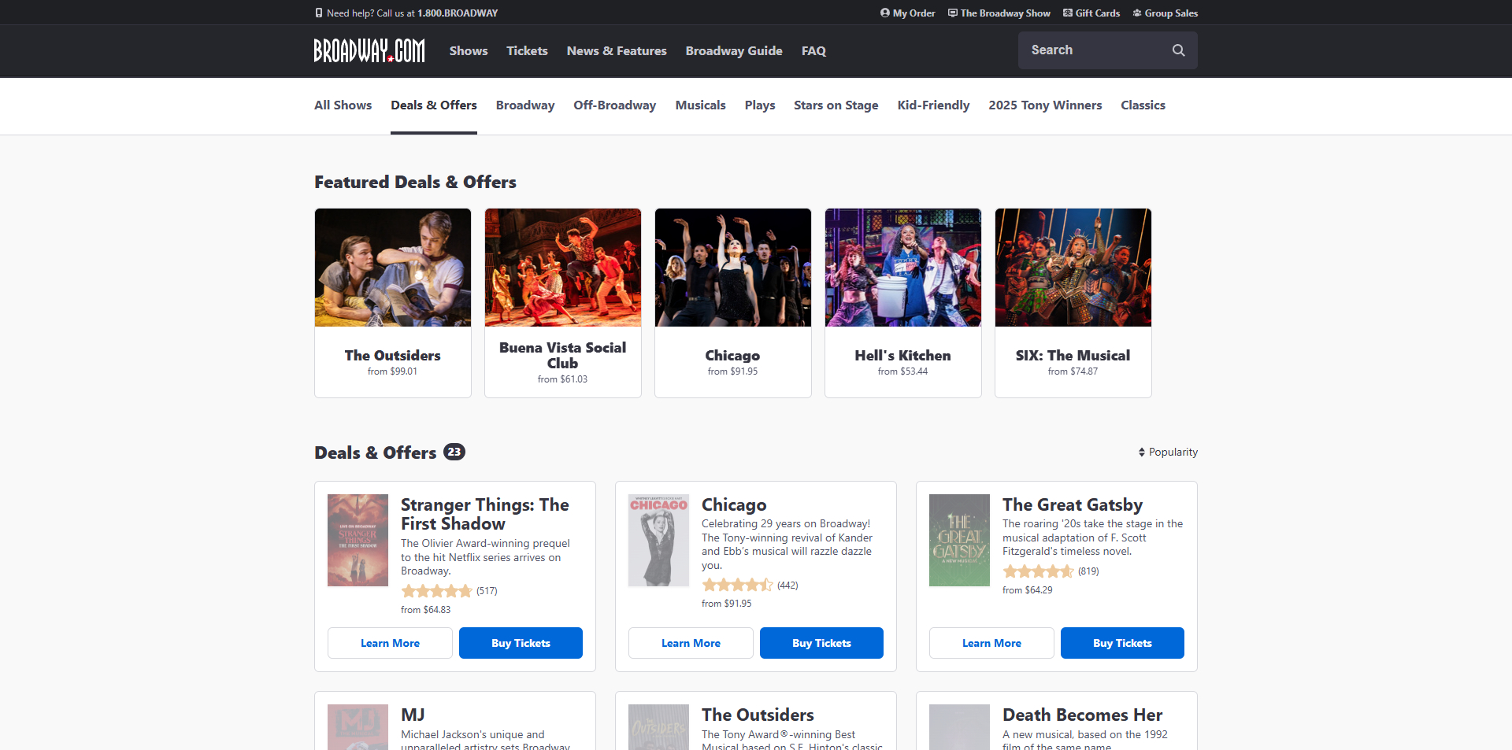The height and width of the screenshot is (750, 1512).
Task: Open the Shows menu
Action: (x=468, y=50)
